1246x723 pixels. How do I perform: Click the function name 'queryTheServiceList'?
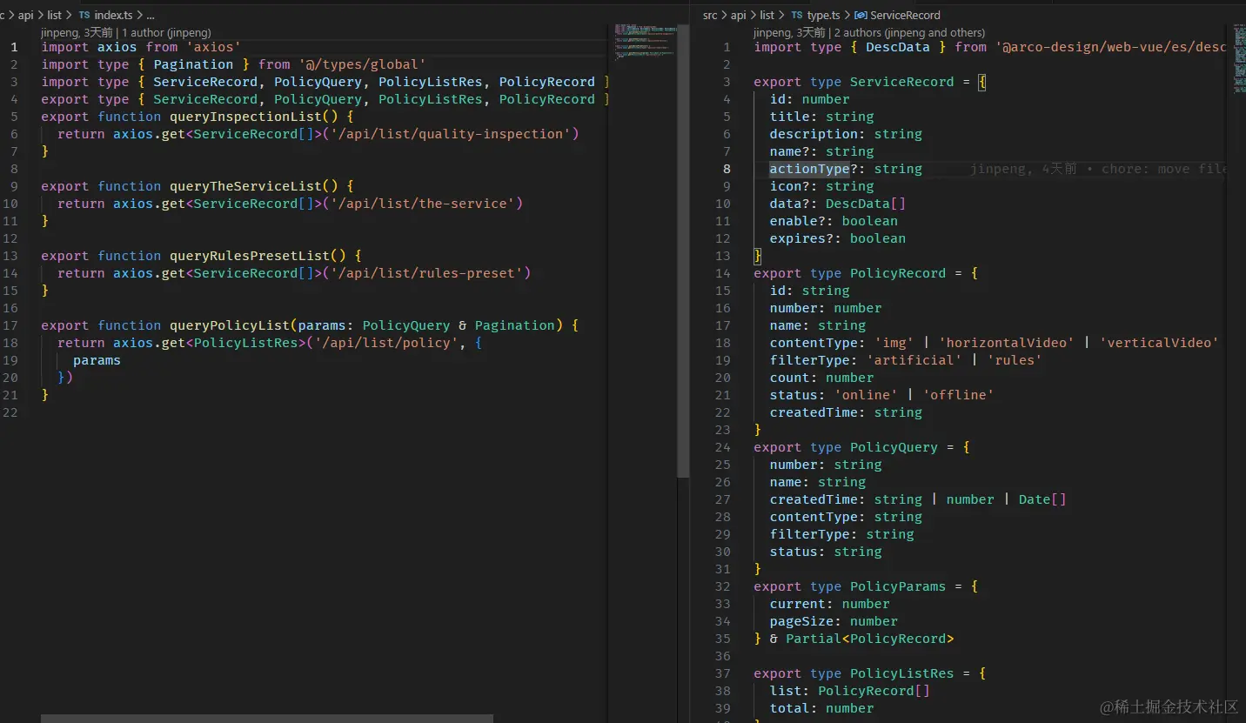tap(245, 186)
